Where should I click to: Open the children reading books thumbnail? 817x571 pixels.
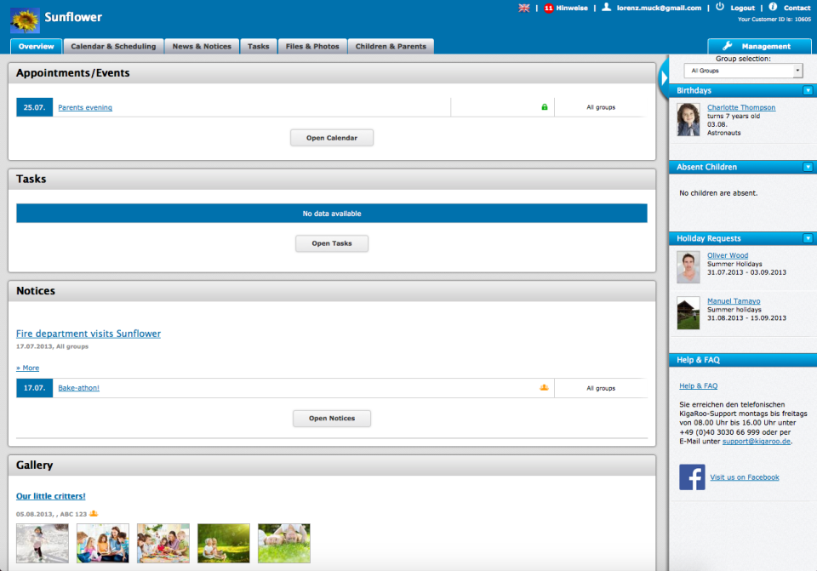point(103,544)
